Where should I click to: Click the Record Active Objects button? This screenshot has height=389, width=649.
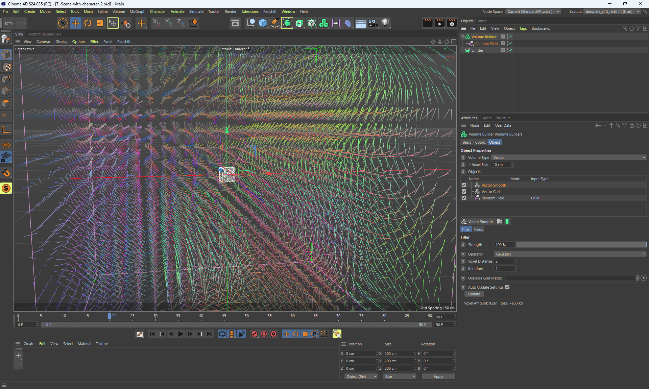pyautogui.click(x=255, y=334)
